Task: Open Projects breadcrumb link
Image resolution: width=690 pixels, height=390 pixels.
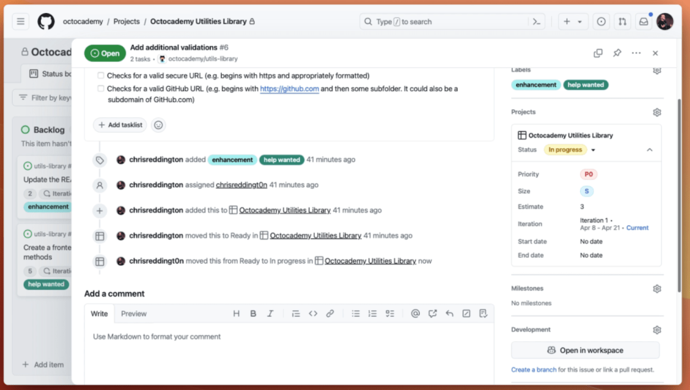Action: (x=127, y=21)
